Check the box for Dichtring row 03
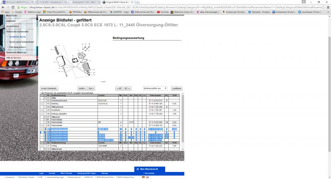Screen dimensions: 331x179 pyautogui.click(x=42, y=103)
